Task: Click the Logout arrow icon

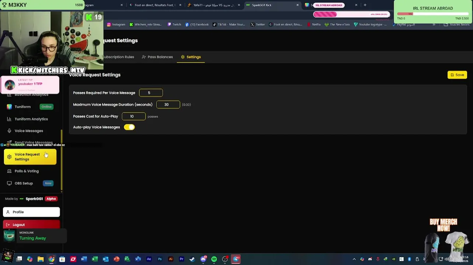Action: point(8,225)
